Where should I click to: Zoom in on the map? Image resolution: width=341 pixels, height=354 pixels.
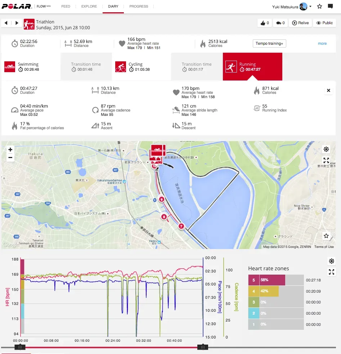[10, 149]
